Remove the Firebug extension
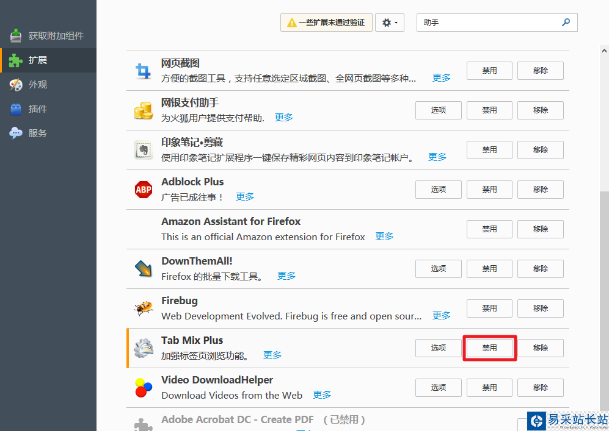The height and width of the screenshot is (431, 609). (540, 308)
